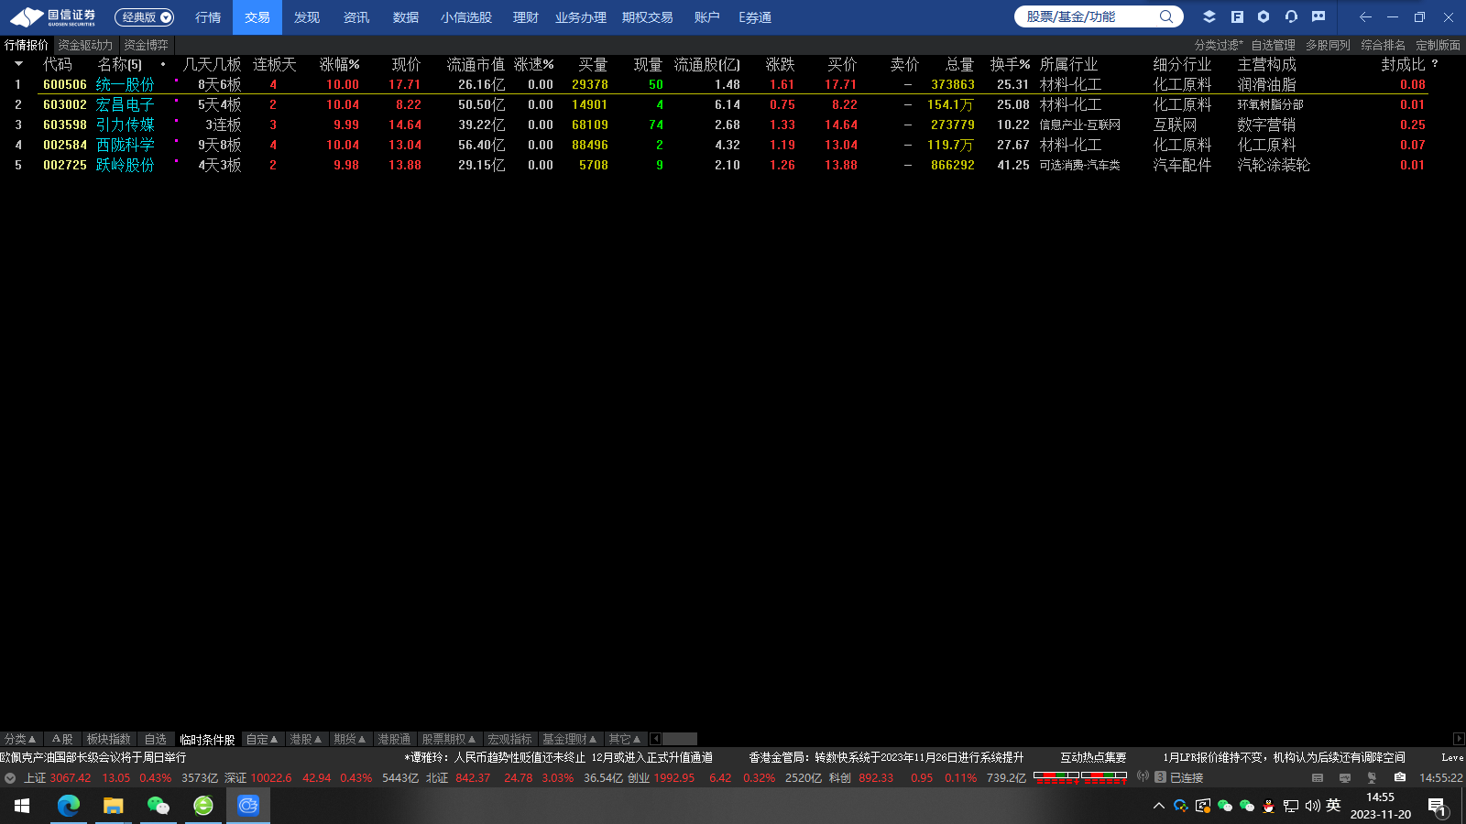Click the F icon in title bar
This screenshot has height=824, width=1466.
click(1237, 16)
